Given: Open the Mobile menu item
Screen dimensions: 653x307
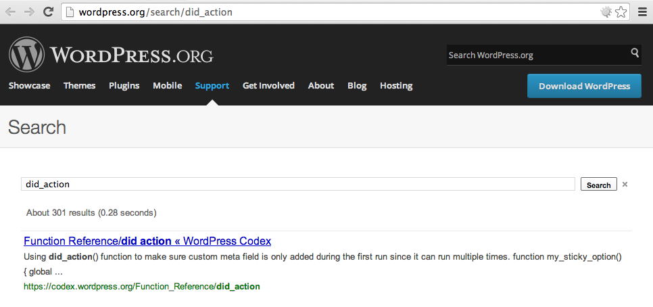Looking at the screenshot, I should (168, 85).
